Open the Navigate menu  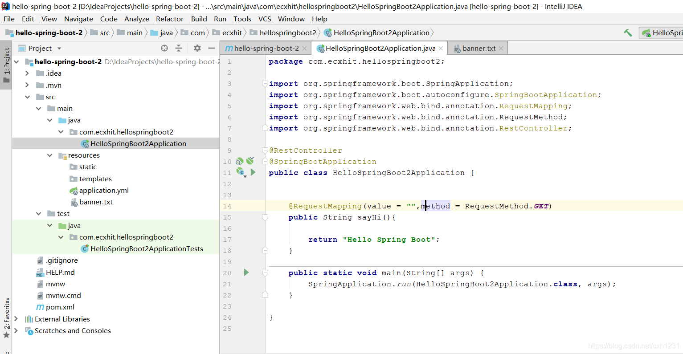point(78,19)
